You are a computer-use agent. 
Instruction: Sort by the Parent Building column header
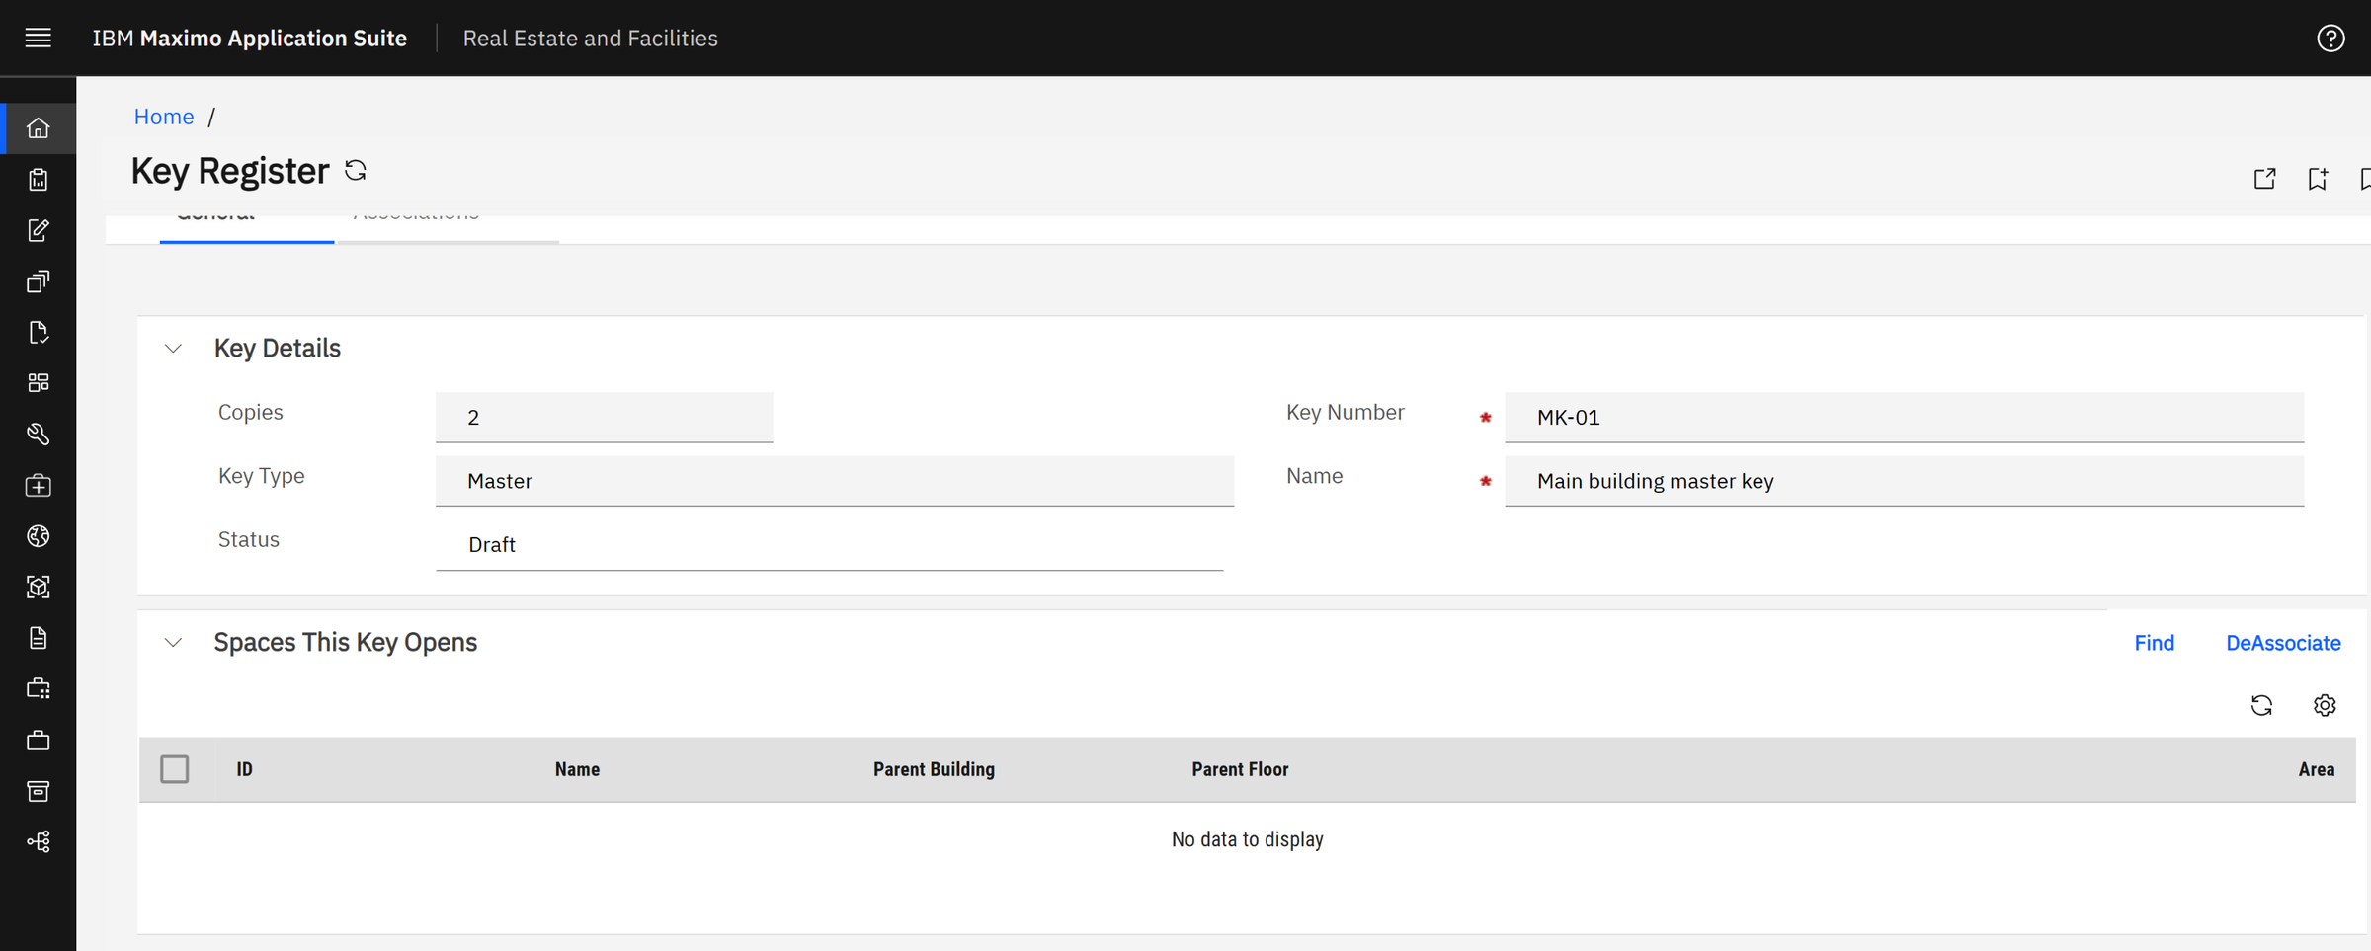[934, 769]
